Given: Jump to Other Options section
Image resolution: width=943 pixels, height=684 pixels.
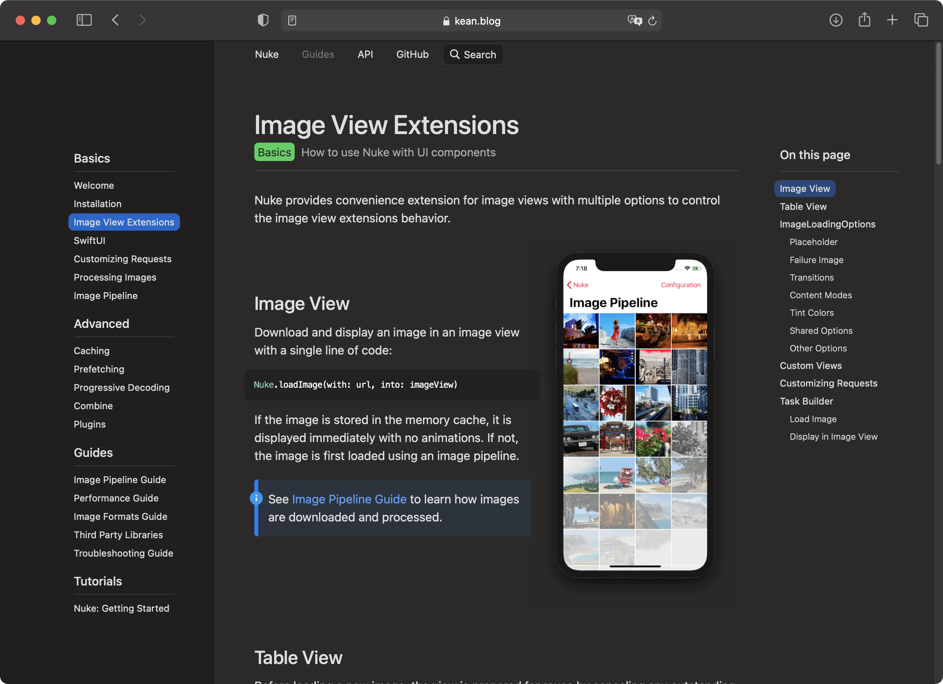Looking at the screenshot, I should pos(818,348).
